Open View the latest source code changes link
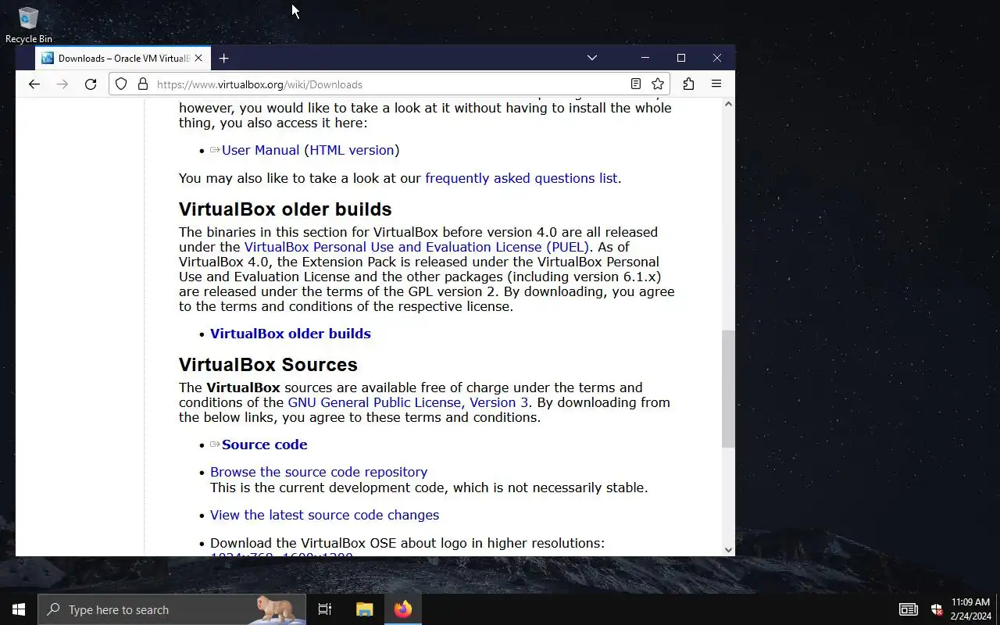The image size is (1000, 625). coord(324,515)
